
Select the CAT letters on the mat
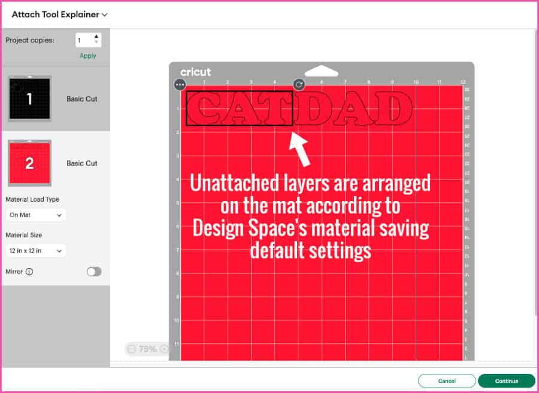(x=240, y=108)
